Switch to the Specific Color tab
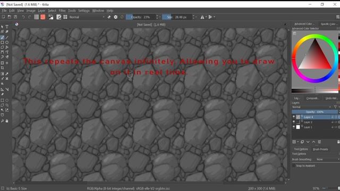340x191 pixels. pos(329,24)
